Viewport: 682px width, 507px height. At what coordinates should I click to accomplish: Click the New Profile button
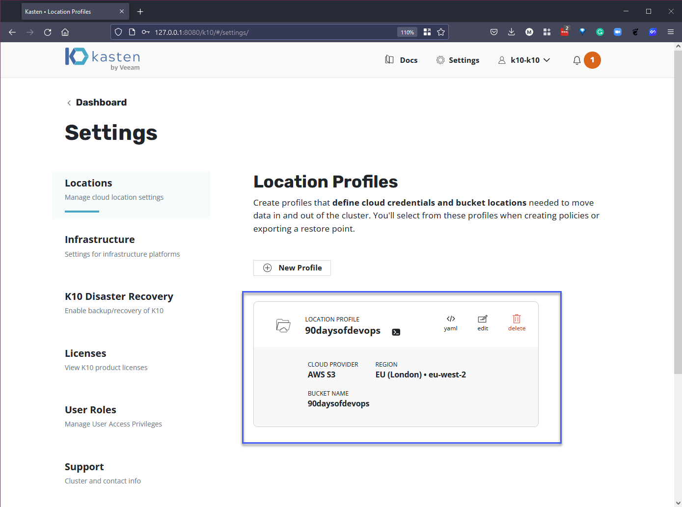pos(292,268)
